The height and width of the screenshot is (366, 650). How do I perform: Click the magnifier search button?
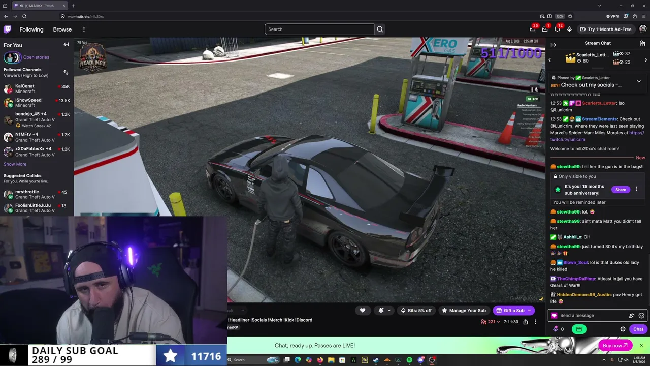point(380,29)
